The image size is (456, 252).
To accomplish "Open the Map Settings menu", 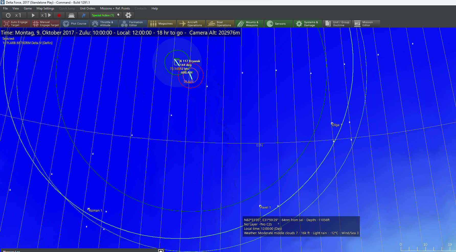I will [x=45, y=8].
